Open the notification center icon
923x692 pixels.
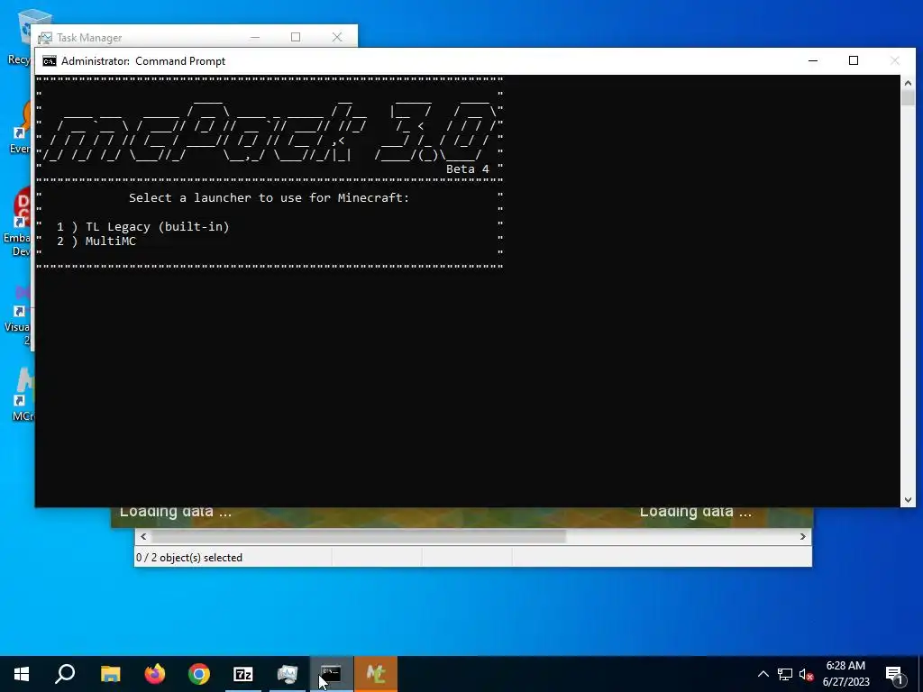[x=894, y=675]
